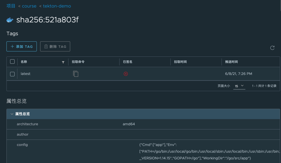Open the course breadcrumb link
The height and width of the screenshot is (163, 281).
[x=29, y=6]
